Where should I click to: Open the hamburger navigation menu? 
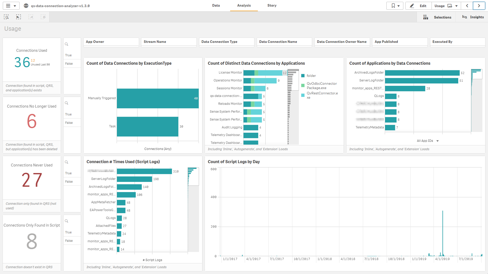[x=8, y=6]
